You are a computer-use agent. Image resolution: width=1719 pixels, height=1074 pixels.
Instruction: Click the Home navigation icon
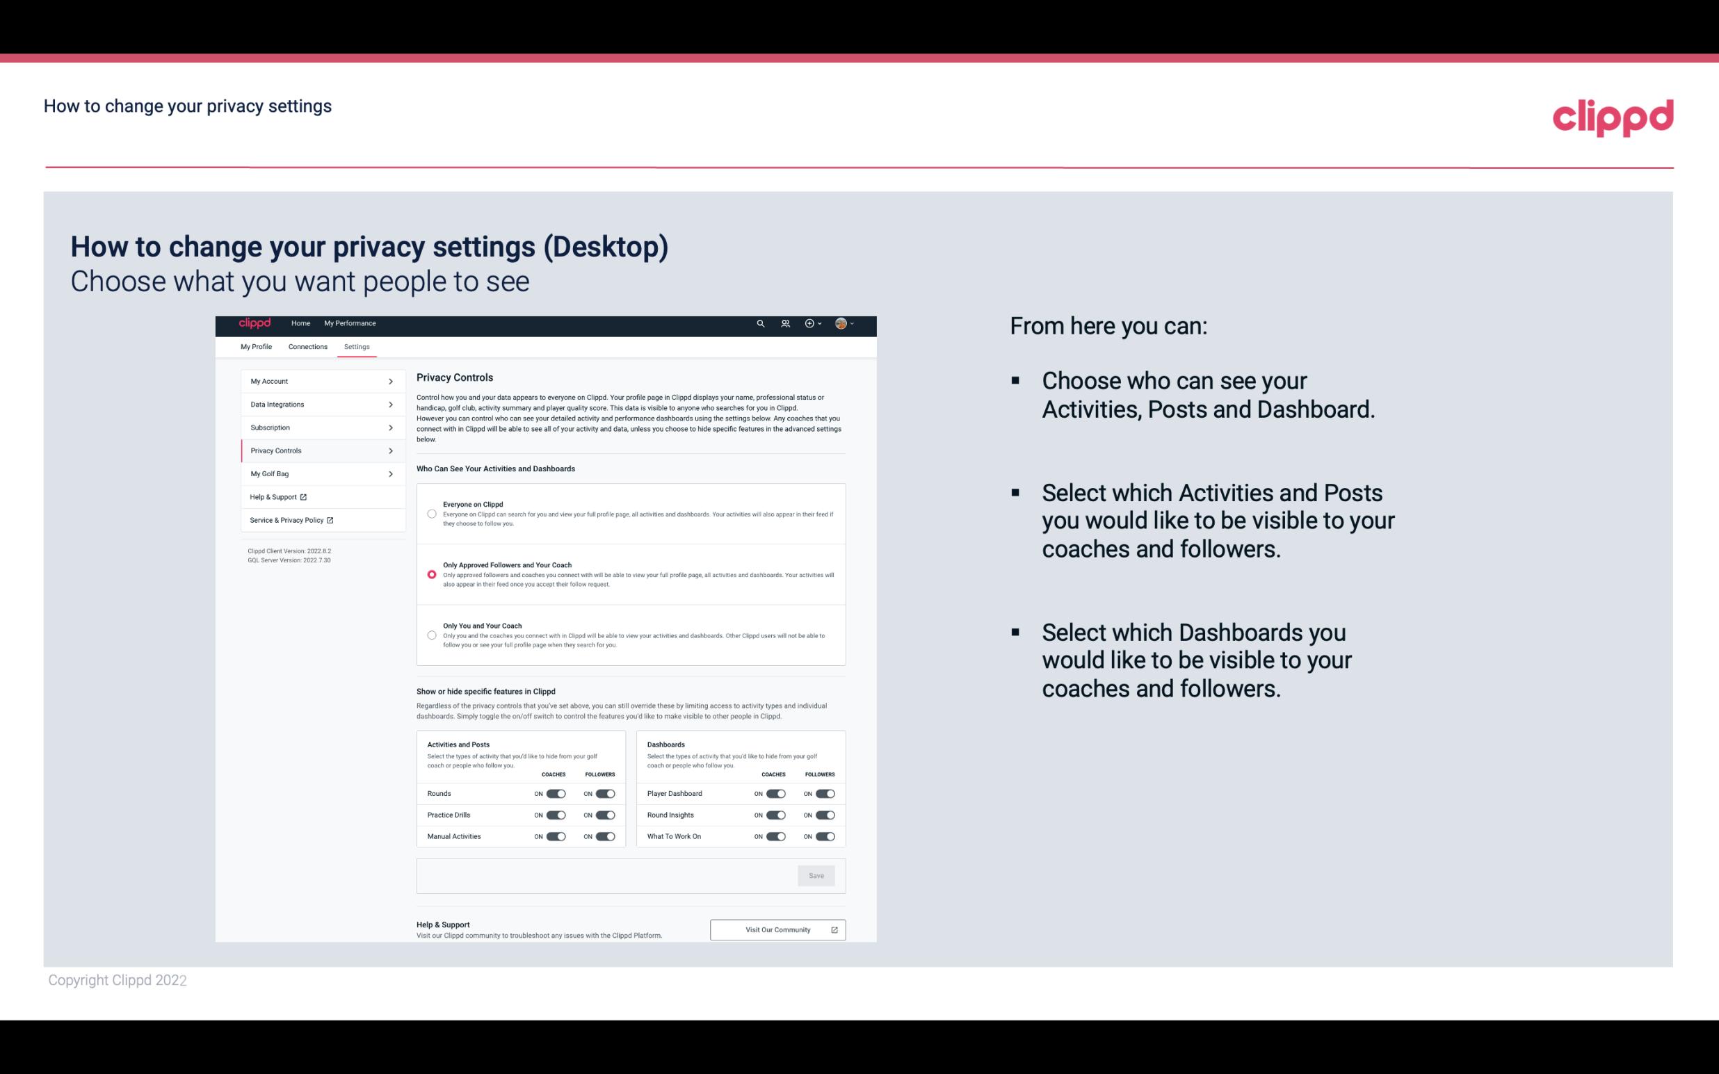click(x=300, y=322)
